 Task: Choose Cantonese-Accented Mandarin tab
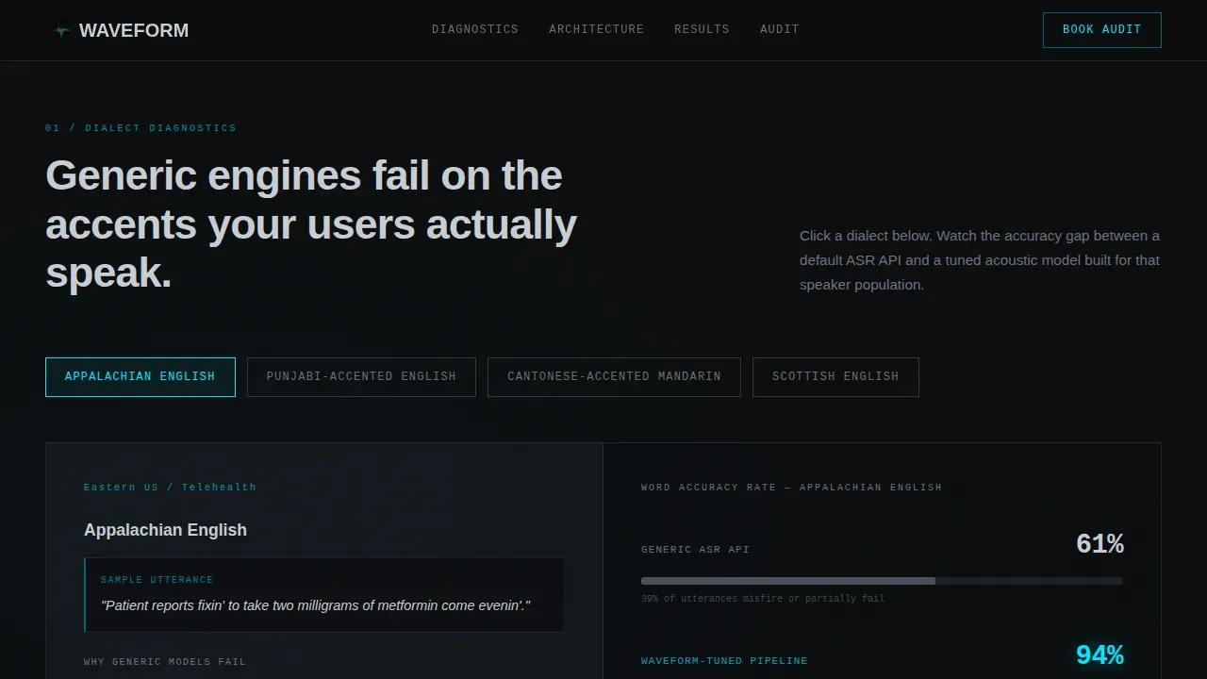614,377
